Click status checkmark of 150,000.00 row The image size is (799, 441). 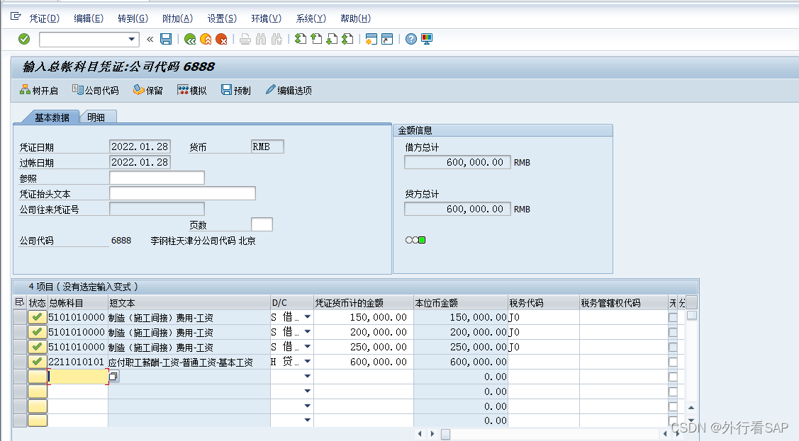tap(37, 317)
